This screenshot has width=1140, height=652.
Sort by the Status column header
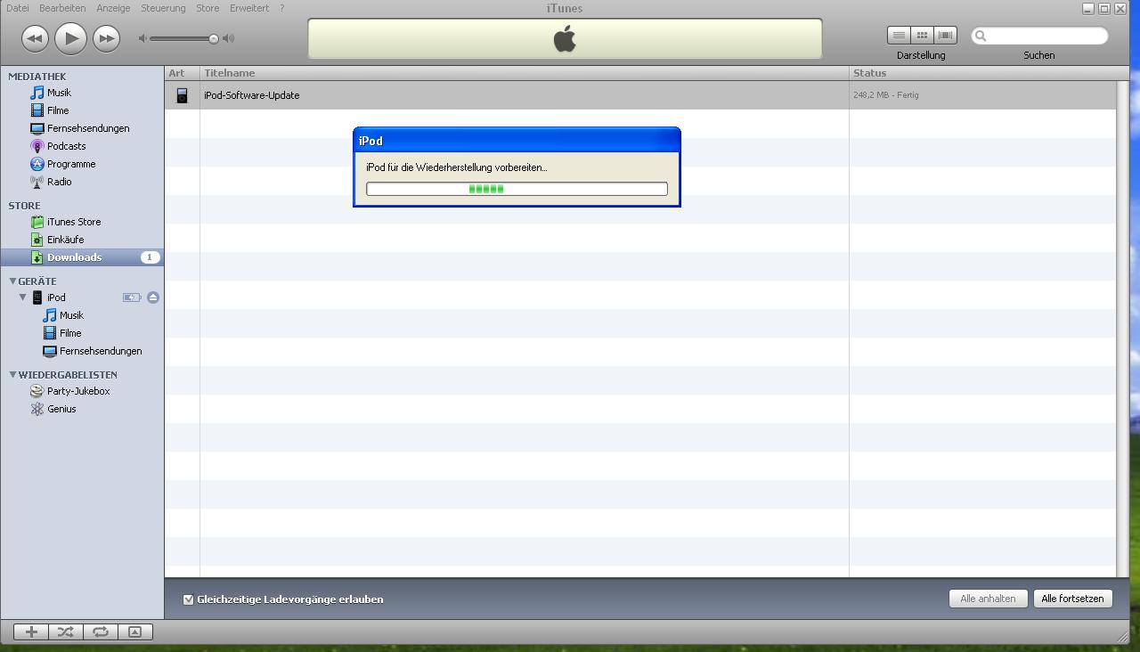point(983,73)
